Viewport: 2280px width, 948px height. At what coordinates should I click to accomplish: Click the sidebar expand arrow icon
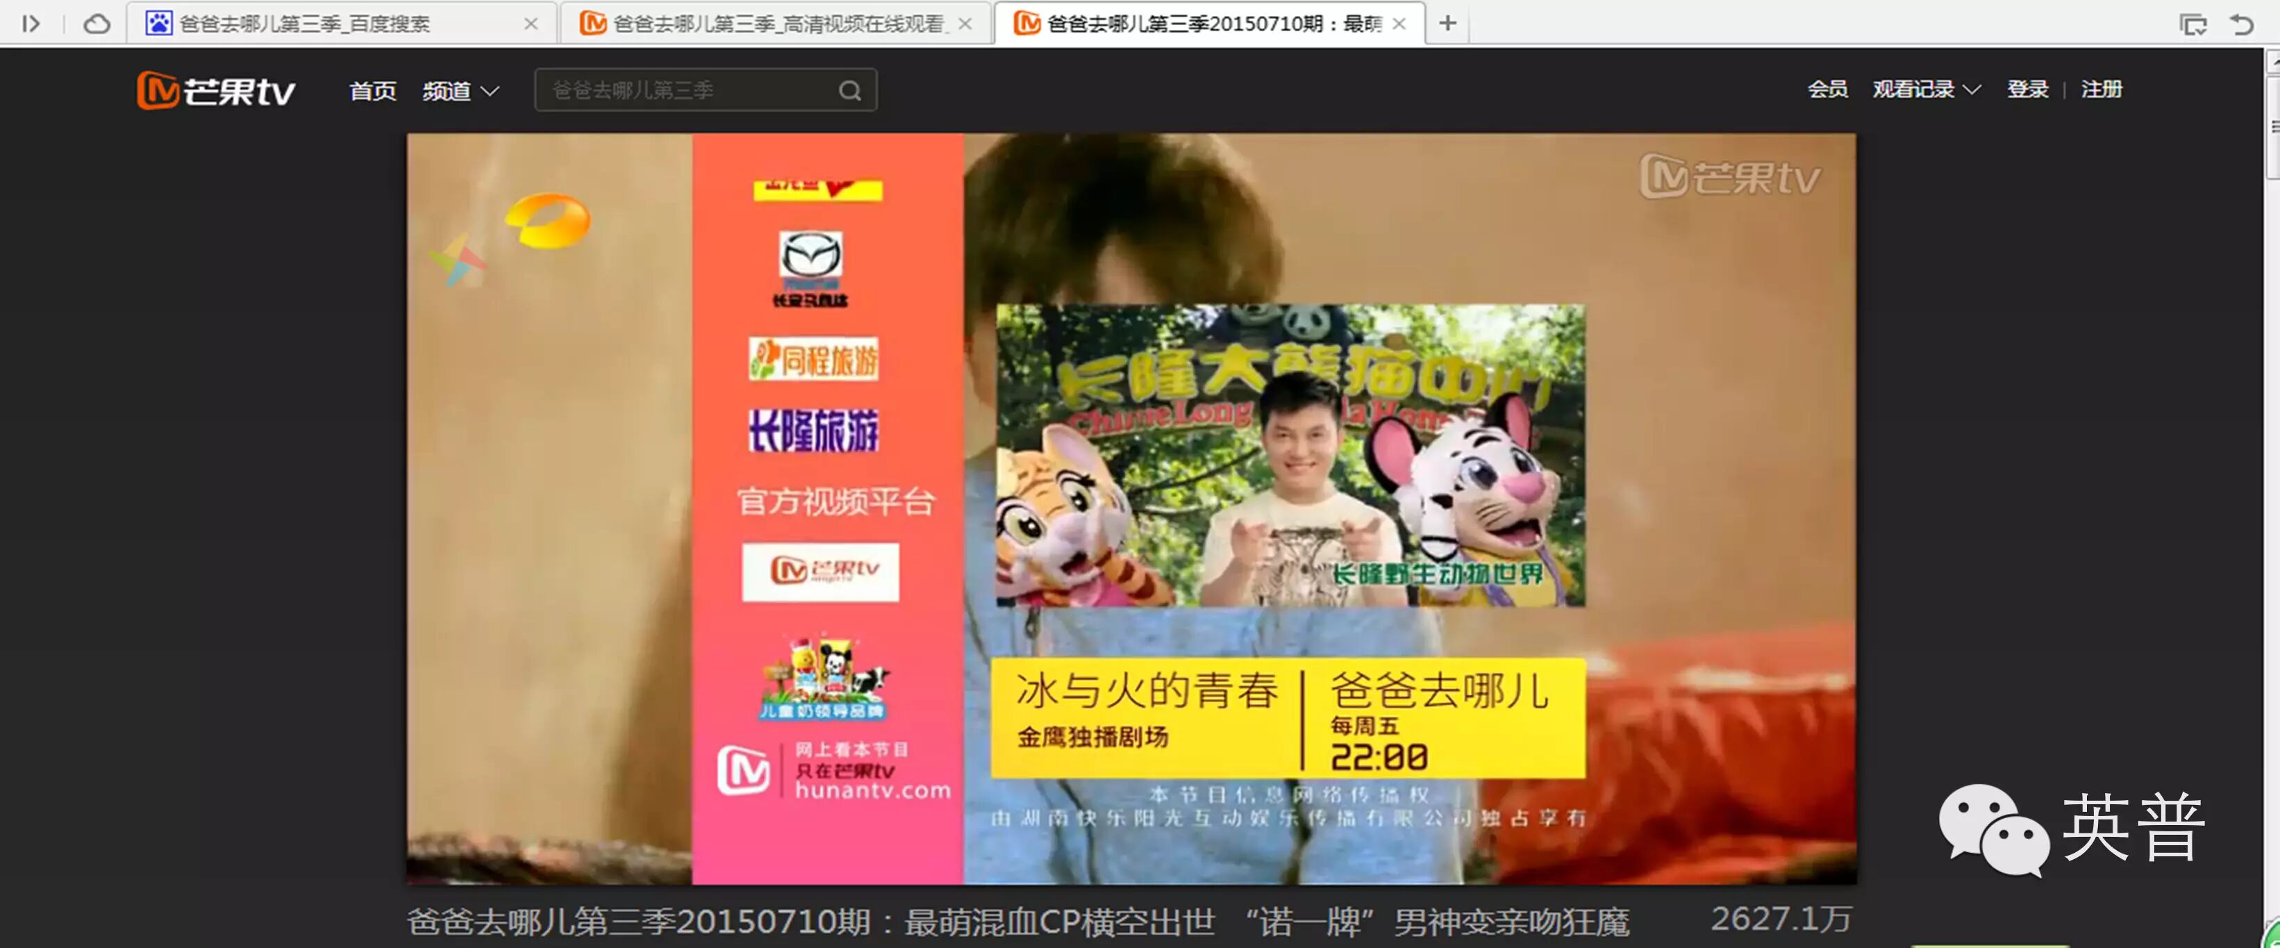coord(31,24)
